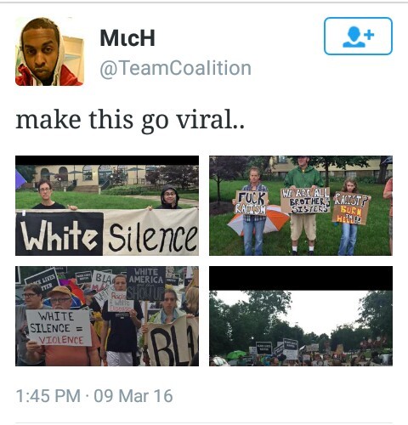Click the Racist? Burn in Hell sign
This screenshot has width=408, height=425.
(351, 208)
